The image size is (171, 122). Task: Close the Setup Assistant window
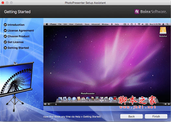point(3,3)
